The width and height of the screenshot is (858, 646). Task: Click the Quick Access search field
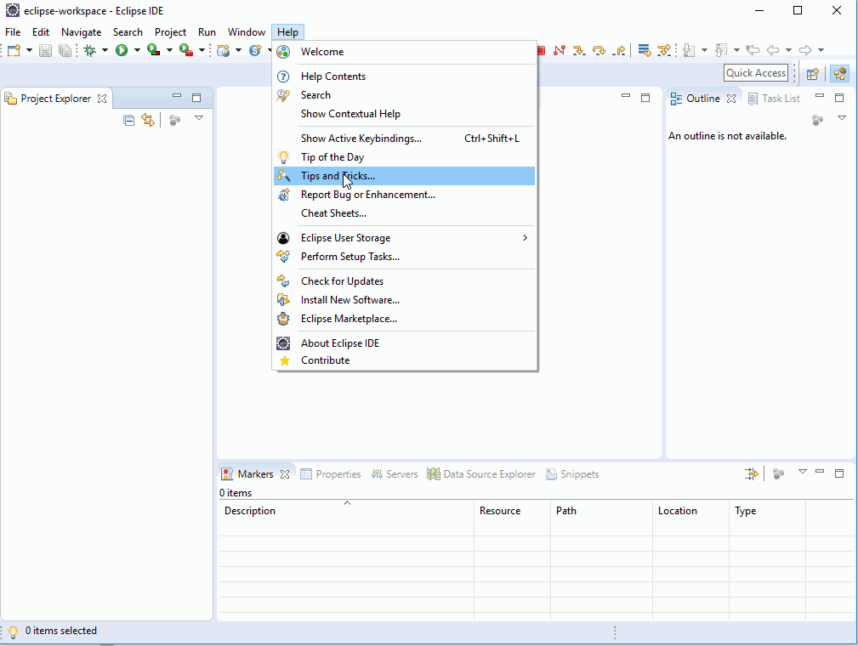(x=756, y=73)
